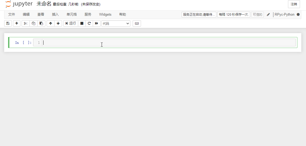Click the save notebook floppy disk icon
This screenshot has width=306, height=146.
pos(8,23)
